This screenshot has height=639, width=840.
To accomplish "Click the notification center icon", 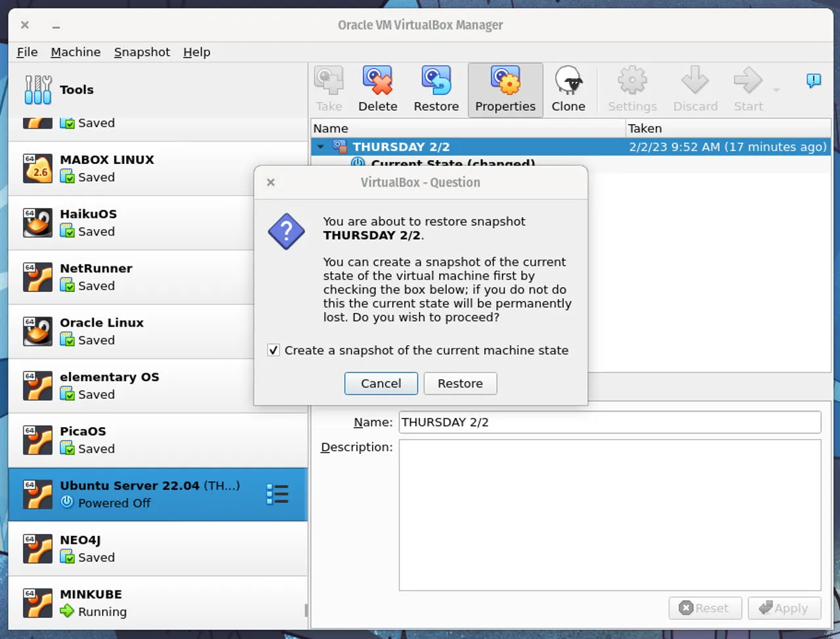I will click(814, 81).
